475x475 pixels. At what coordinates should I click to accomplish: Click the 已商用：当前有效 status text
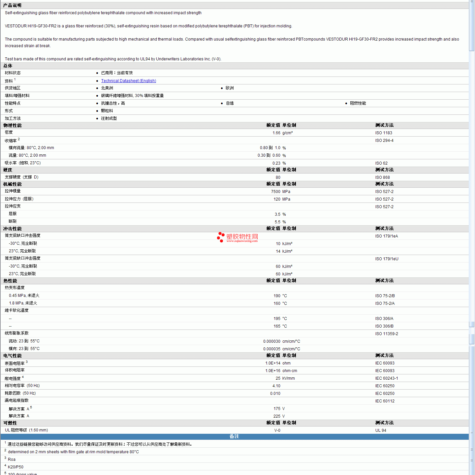point(117,73)
